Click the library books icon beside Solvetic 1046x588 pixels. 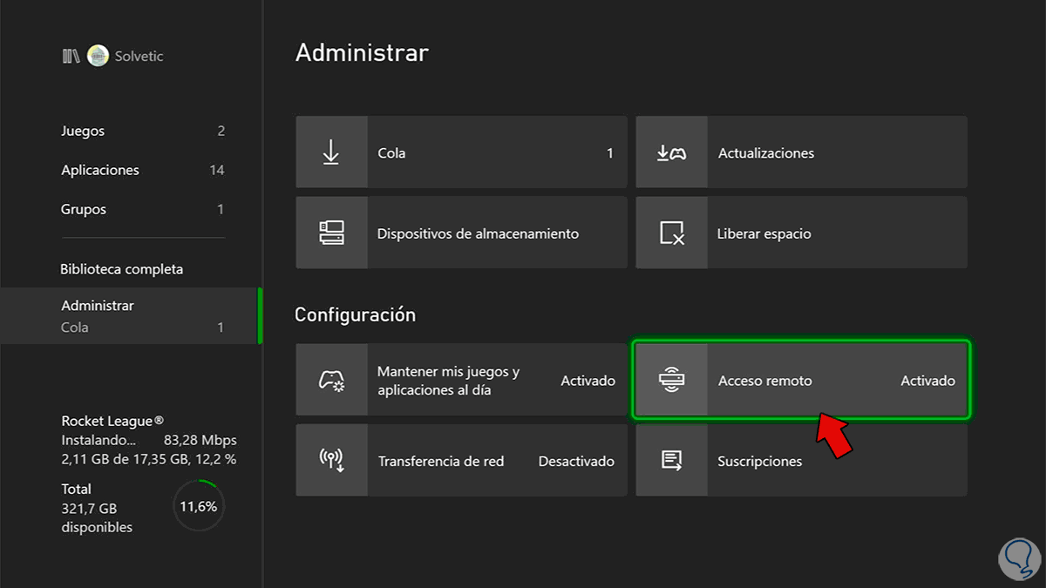pos(71,56)
